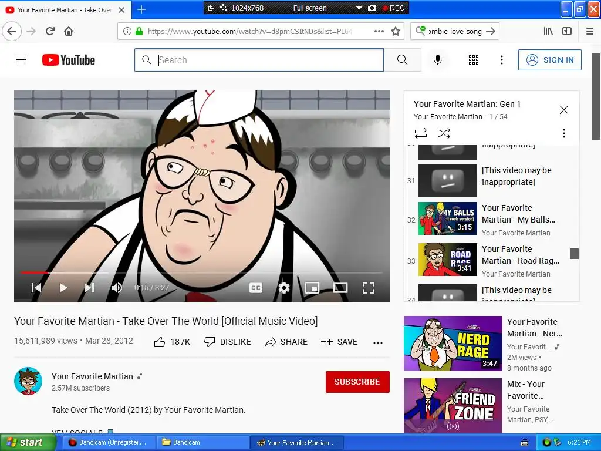Click Bandicam Full screen option

pyautogui.click(x=310, y=8)
